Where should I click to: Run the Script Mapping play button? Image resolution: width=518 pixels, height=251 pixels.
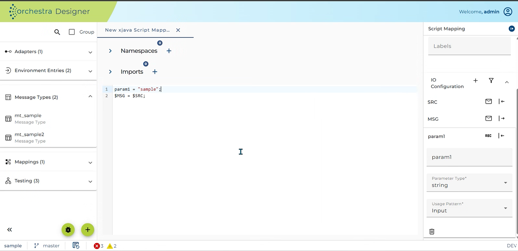tap(512, 29)
